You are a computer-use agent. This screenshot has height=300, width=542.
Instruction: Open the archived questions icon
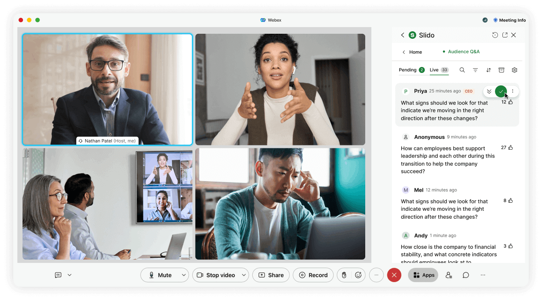tap(501, 70)
